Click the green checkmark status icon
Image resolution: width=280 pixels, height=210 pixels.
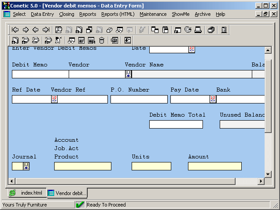pos(80,205)
